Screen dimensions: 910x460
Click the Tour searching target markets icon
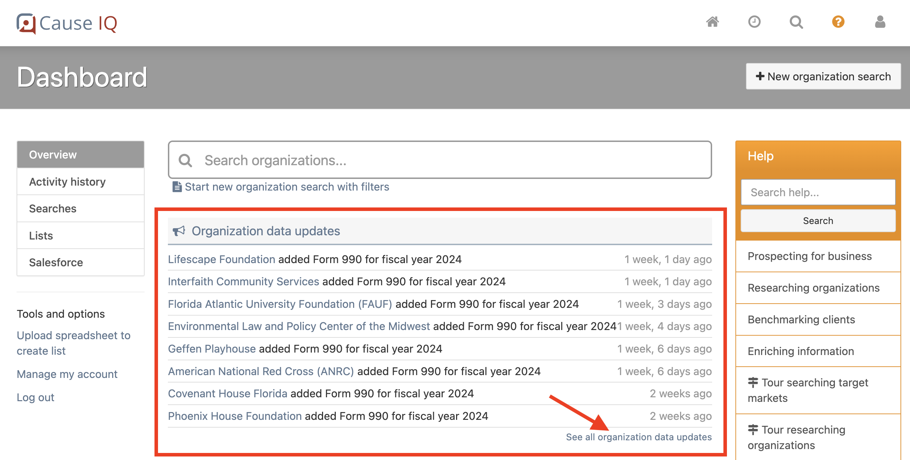[x=753, y=382]
